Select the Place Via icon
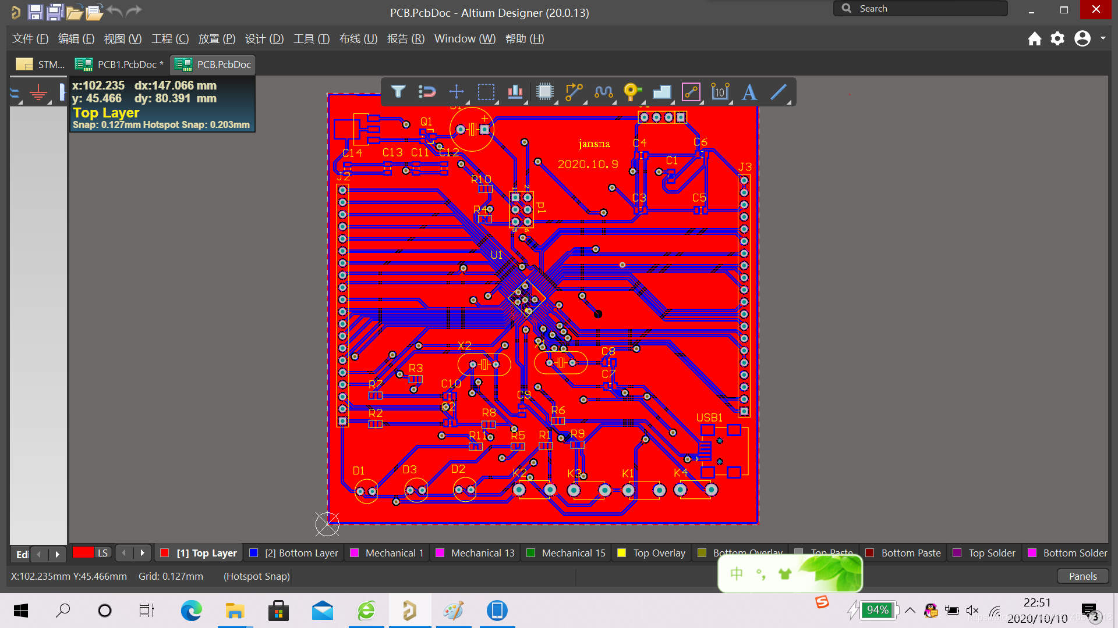1118x628 pixels. [x=631, y=91]
